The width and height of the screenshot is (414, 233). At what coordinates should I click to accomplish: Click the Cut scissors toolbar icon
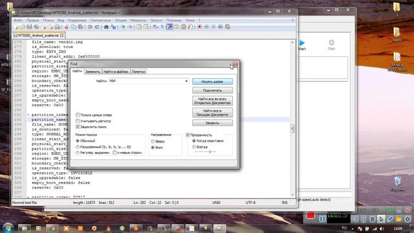(66, 27)
